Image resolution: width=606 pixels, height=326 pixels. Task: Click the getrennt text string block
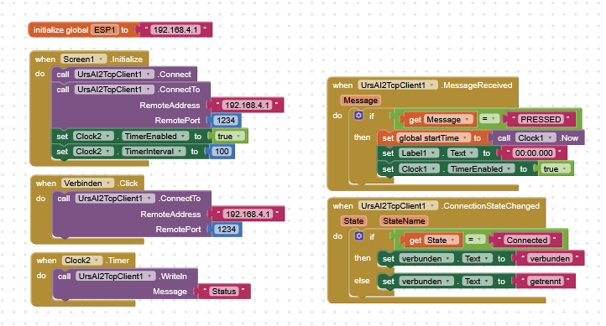coord(546,282)
